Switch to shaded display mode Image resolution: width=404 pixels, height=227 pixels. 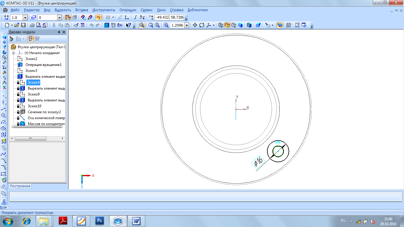coord(240,25)
